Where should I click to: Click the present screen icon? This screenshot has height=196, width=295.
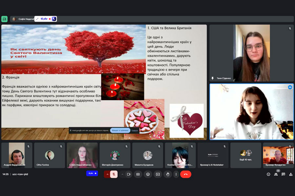point(158,174)
